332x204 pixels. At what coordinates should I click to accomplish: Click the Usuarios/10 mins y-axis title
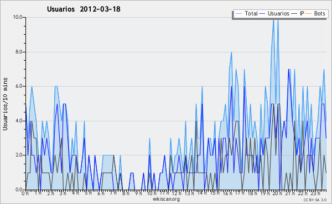click(5, 104)
